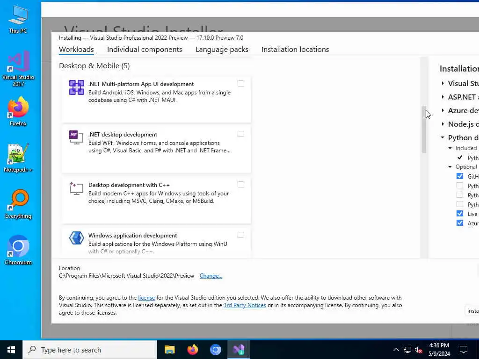Open Chromium from the taskbar
The height and width of the screenshot is (359, 479).
pos(215,350)
